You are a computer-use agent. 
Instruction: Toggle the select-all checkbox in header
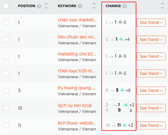click(x=6, y=6)
